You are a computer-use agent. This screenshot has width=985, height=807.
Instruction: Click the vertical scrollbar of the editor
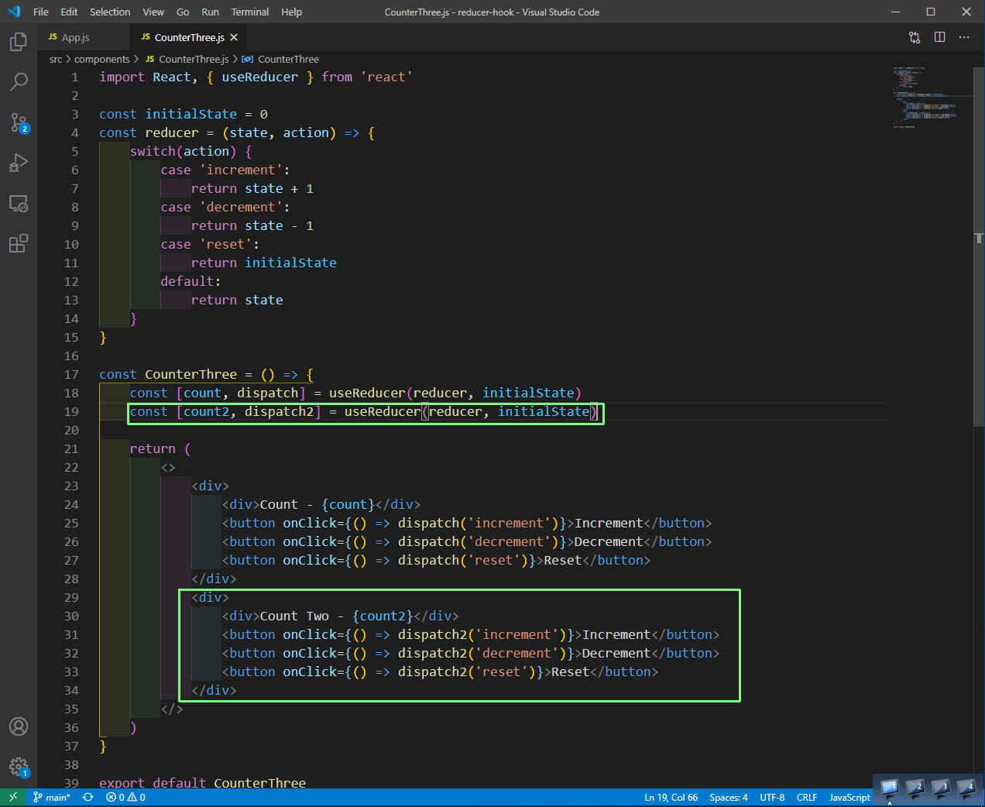[979, 246]
